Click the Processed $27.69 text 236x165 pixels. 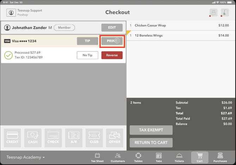pyautogui.click(x=27, y=53)
